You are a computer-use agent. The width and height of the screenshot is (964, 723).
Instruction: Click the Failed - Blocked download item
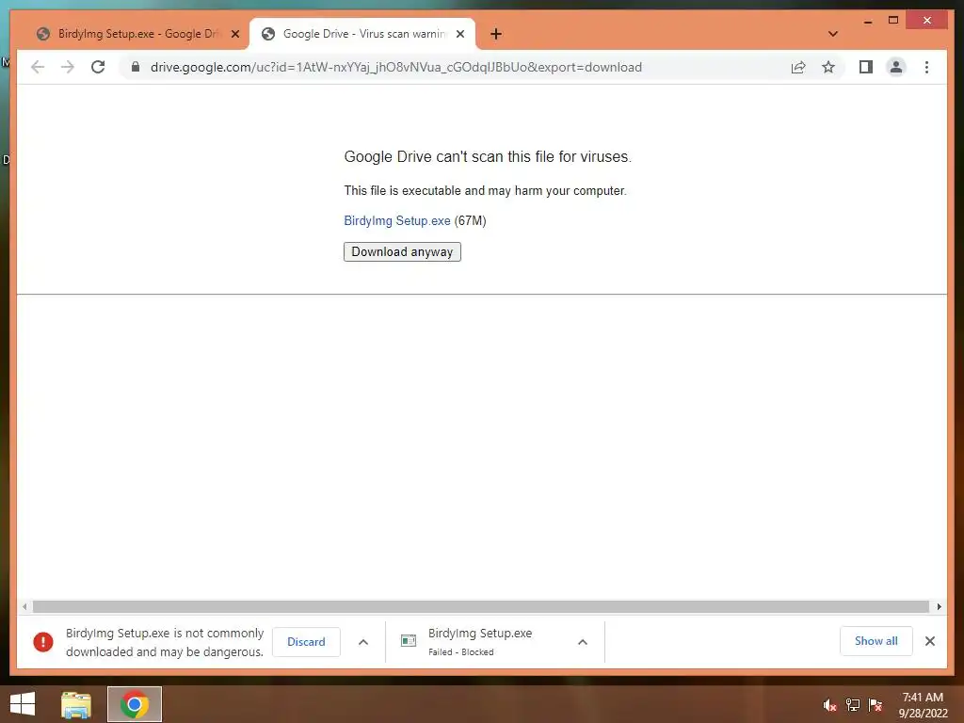(x=495, y=642)
